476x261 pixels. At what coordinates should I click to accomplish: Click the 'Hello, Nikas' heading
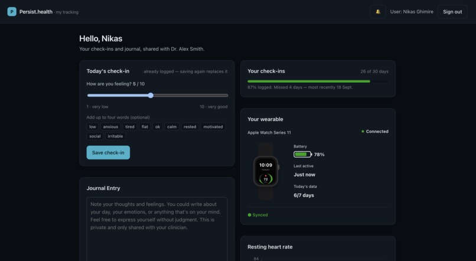tap(101, 38)
